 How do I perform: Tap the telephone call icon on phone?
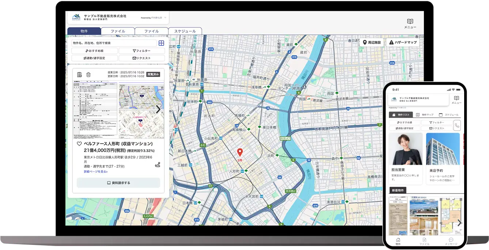click(x=457, y=125)
